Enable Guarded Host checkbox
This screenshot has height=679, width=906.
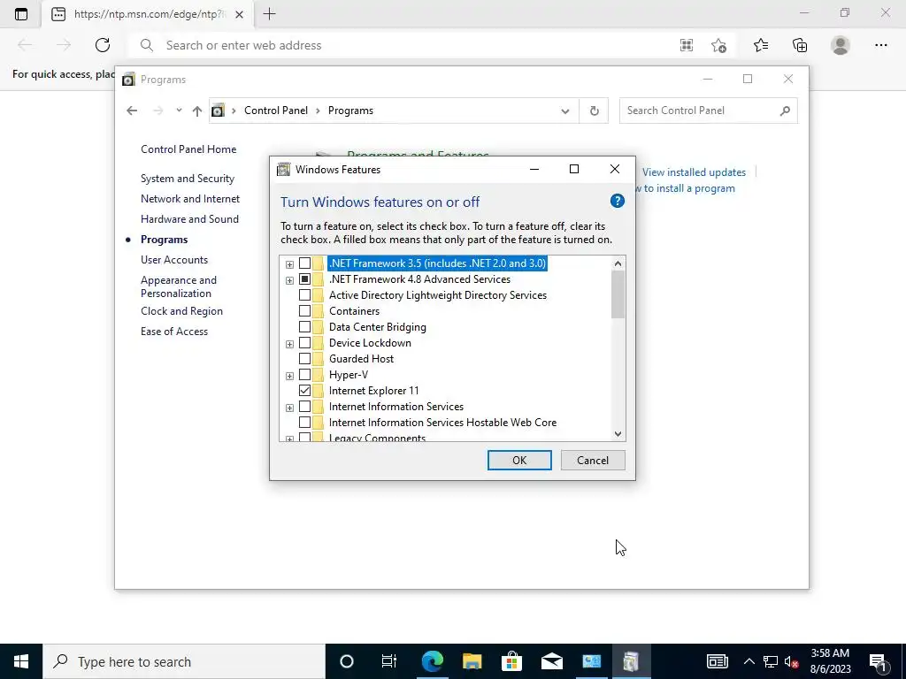(304, 359)
